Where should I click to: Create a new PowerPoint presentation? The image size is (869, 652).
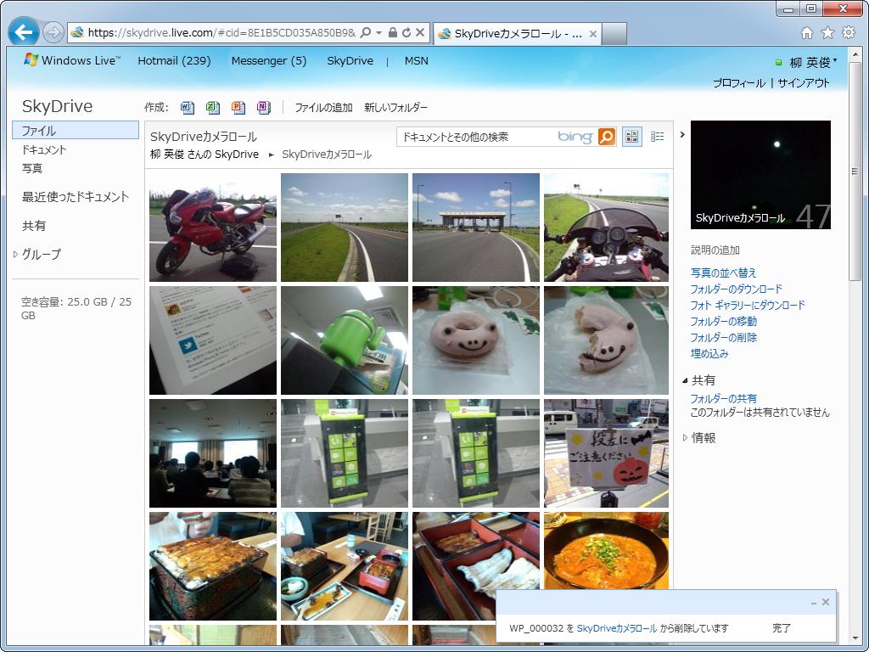click(x=238, y=107)
